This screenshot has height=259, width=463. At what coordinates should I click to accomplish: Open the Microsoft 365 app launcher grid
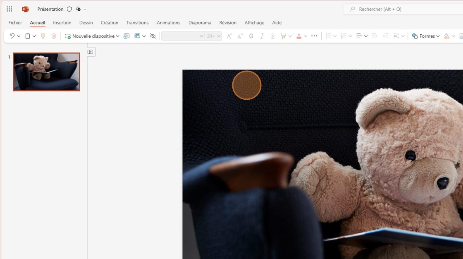click(x=9, y=9)
